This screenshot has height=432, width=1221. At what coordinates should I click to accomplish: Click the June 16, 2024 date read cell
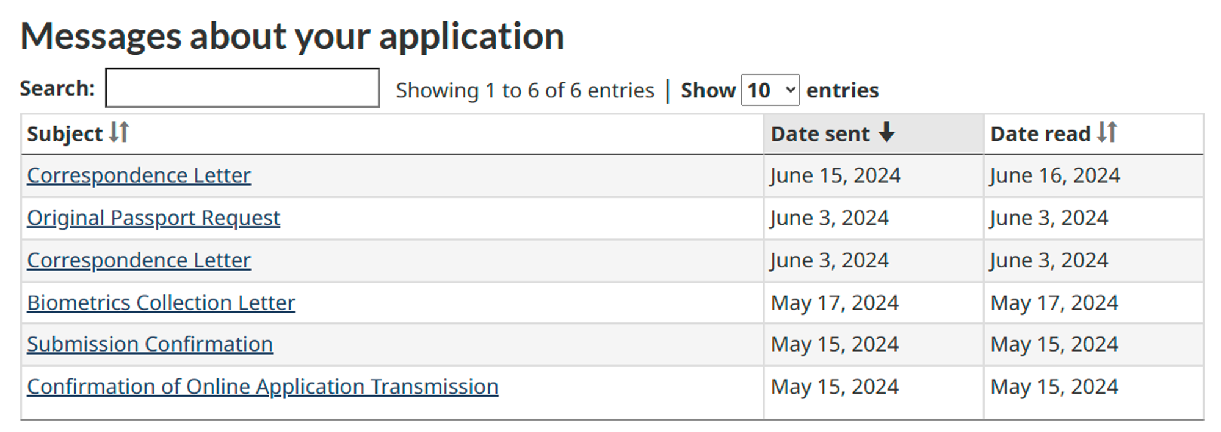pyautogui.click(x=1055, y=175)
